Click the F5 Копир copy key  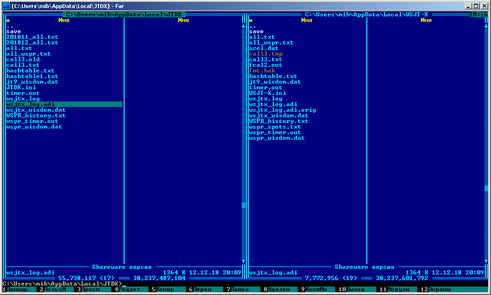pos(166,290)
